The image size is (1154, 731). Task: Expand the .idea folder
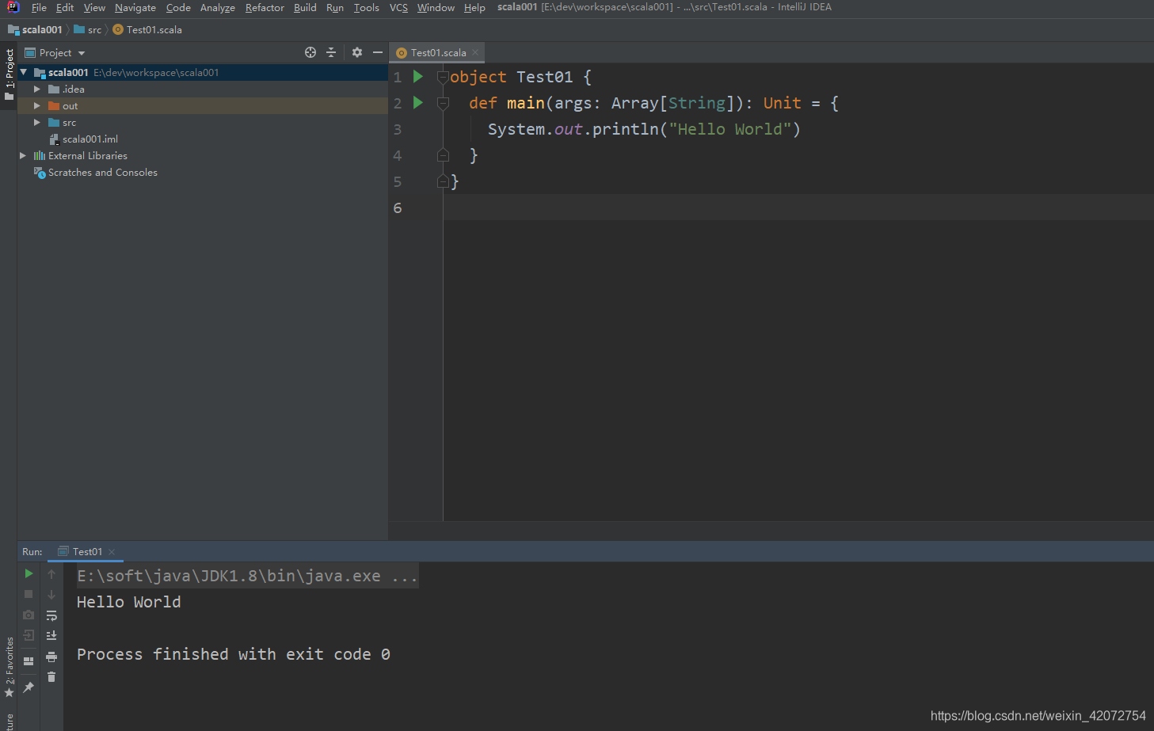tap(36, 89)
